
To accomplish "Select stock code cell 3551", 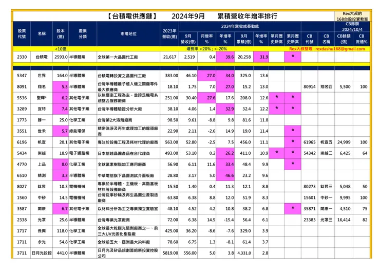I will [22, 131].
